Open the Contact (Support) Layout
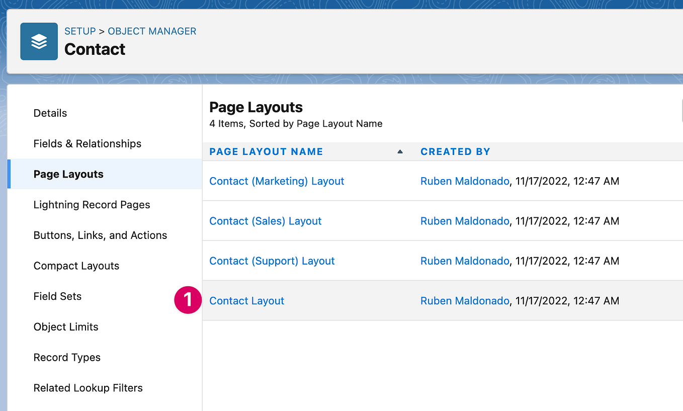Viewport: 683px width, 411px height. pyautogui.click(x=272, y=261)
